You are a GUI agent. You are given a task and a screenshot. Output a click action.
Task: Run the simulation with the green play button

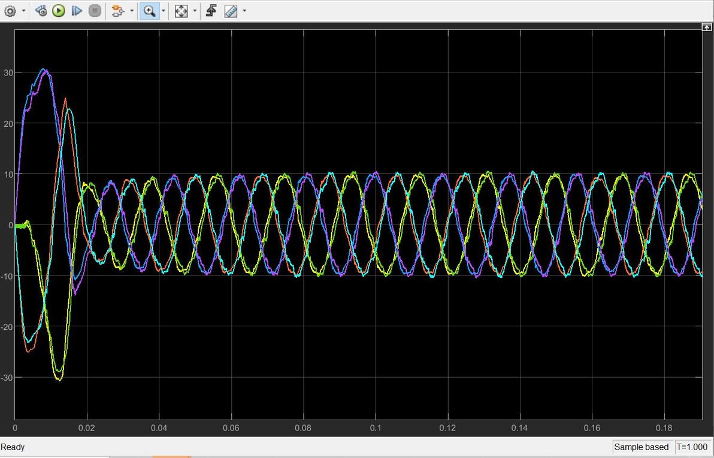coord(58,11)
